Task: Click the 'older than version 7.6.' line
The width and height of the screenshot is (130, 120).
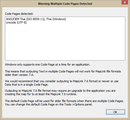Action: [19, 75]
